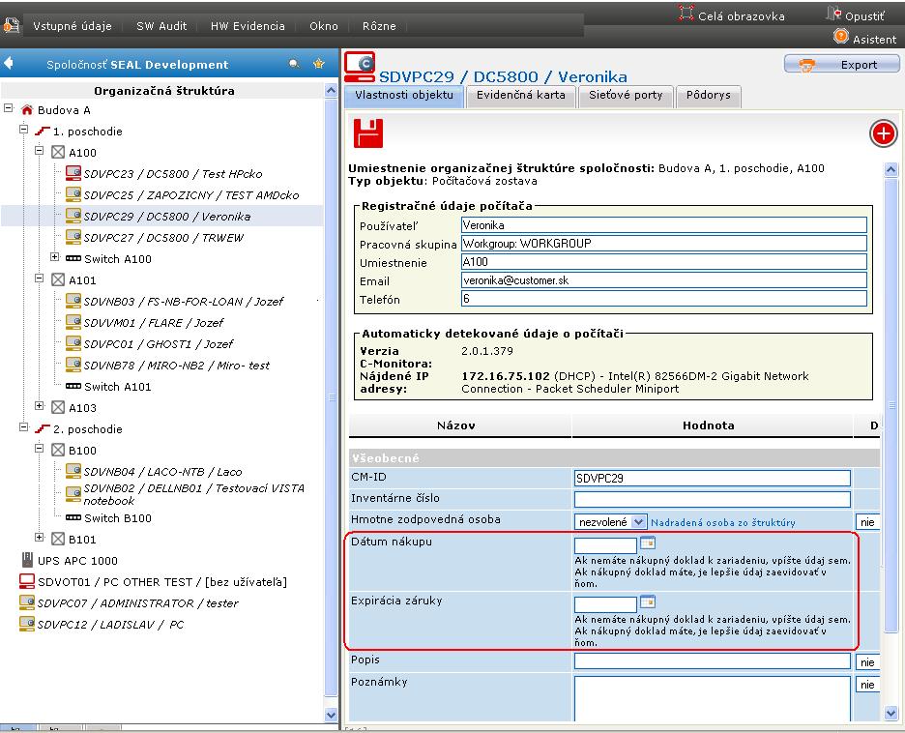Viewport: 905px width, 733px height.
Task: Open the Vstupné údaje menu
Action: [73, 26]
